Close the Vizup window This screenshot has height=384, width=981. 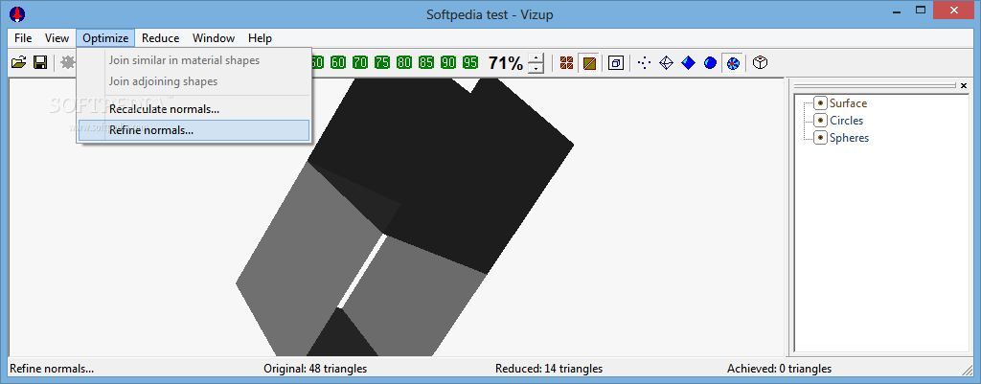click(x=955, y=10)
